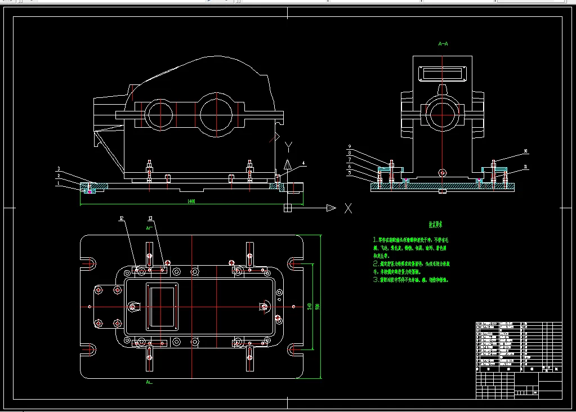Select part balloon number 1
The height and width of the screenshot is (412, 576).
coord(58,183)
